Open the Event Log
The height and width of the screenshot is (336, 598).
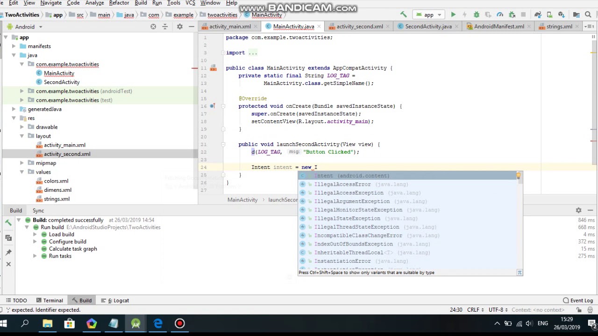coord(578,301)
